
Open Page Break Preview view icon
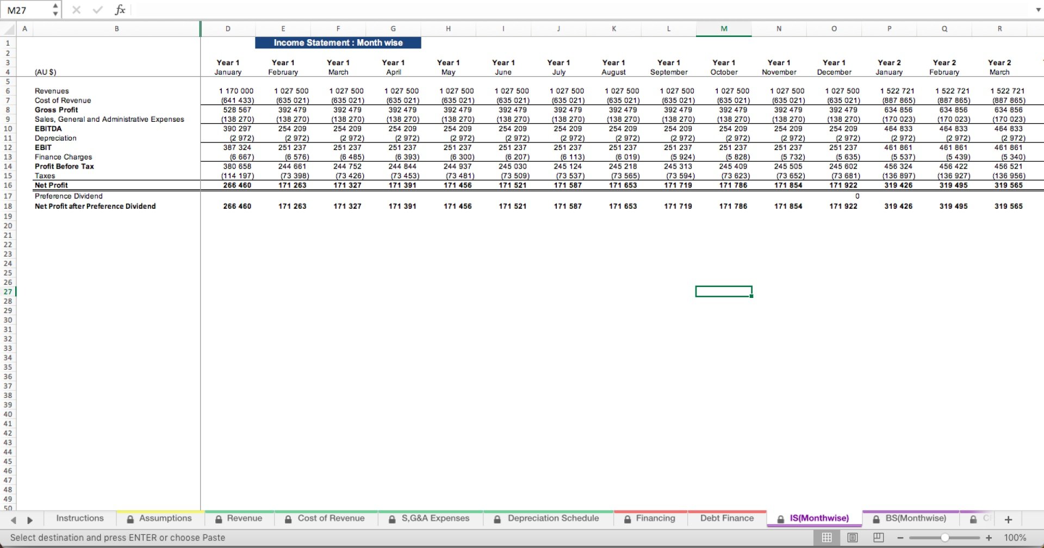pos(878,538)
